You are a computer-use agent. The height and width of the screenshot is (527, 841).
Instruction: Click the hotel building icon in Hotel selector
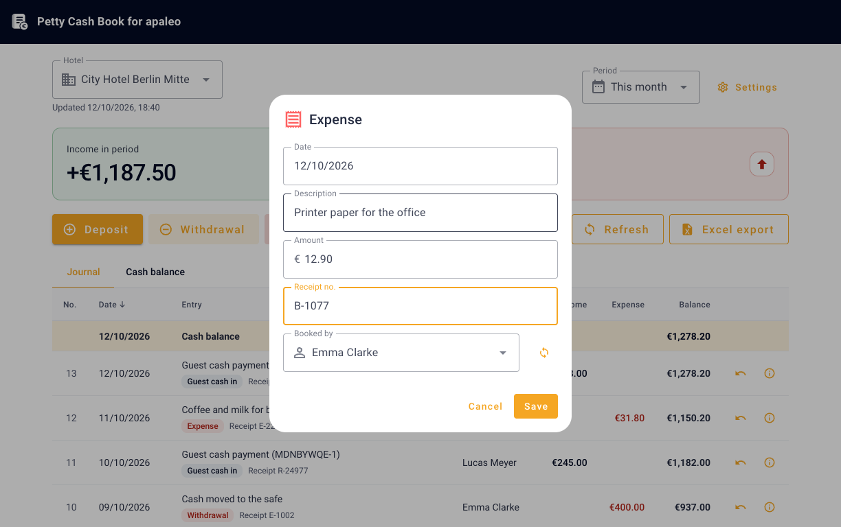(x=69, y=80)
